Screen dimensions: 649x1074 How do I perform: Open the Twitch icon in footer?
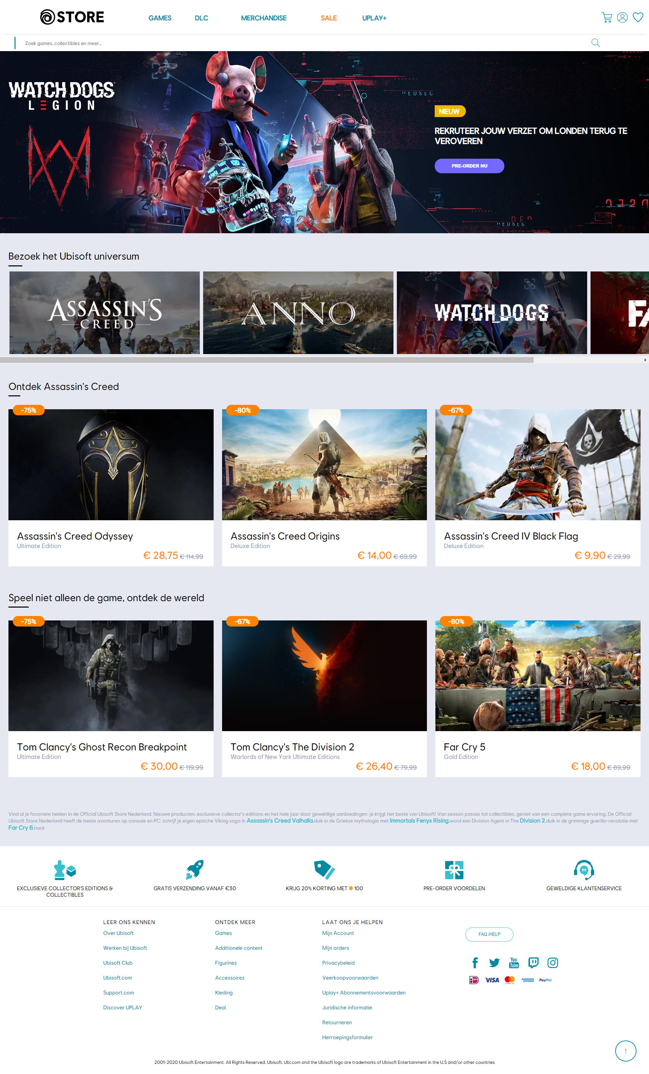533,962
